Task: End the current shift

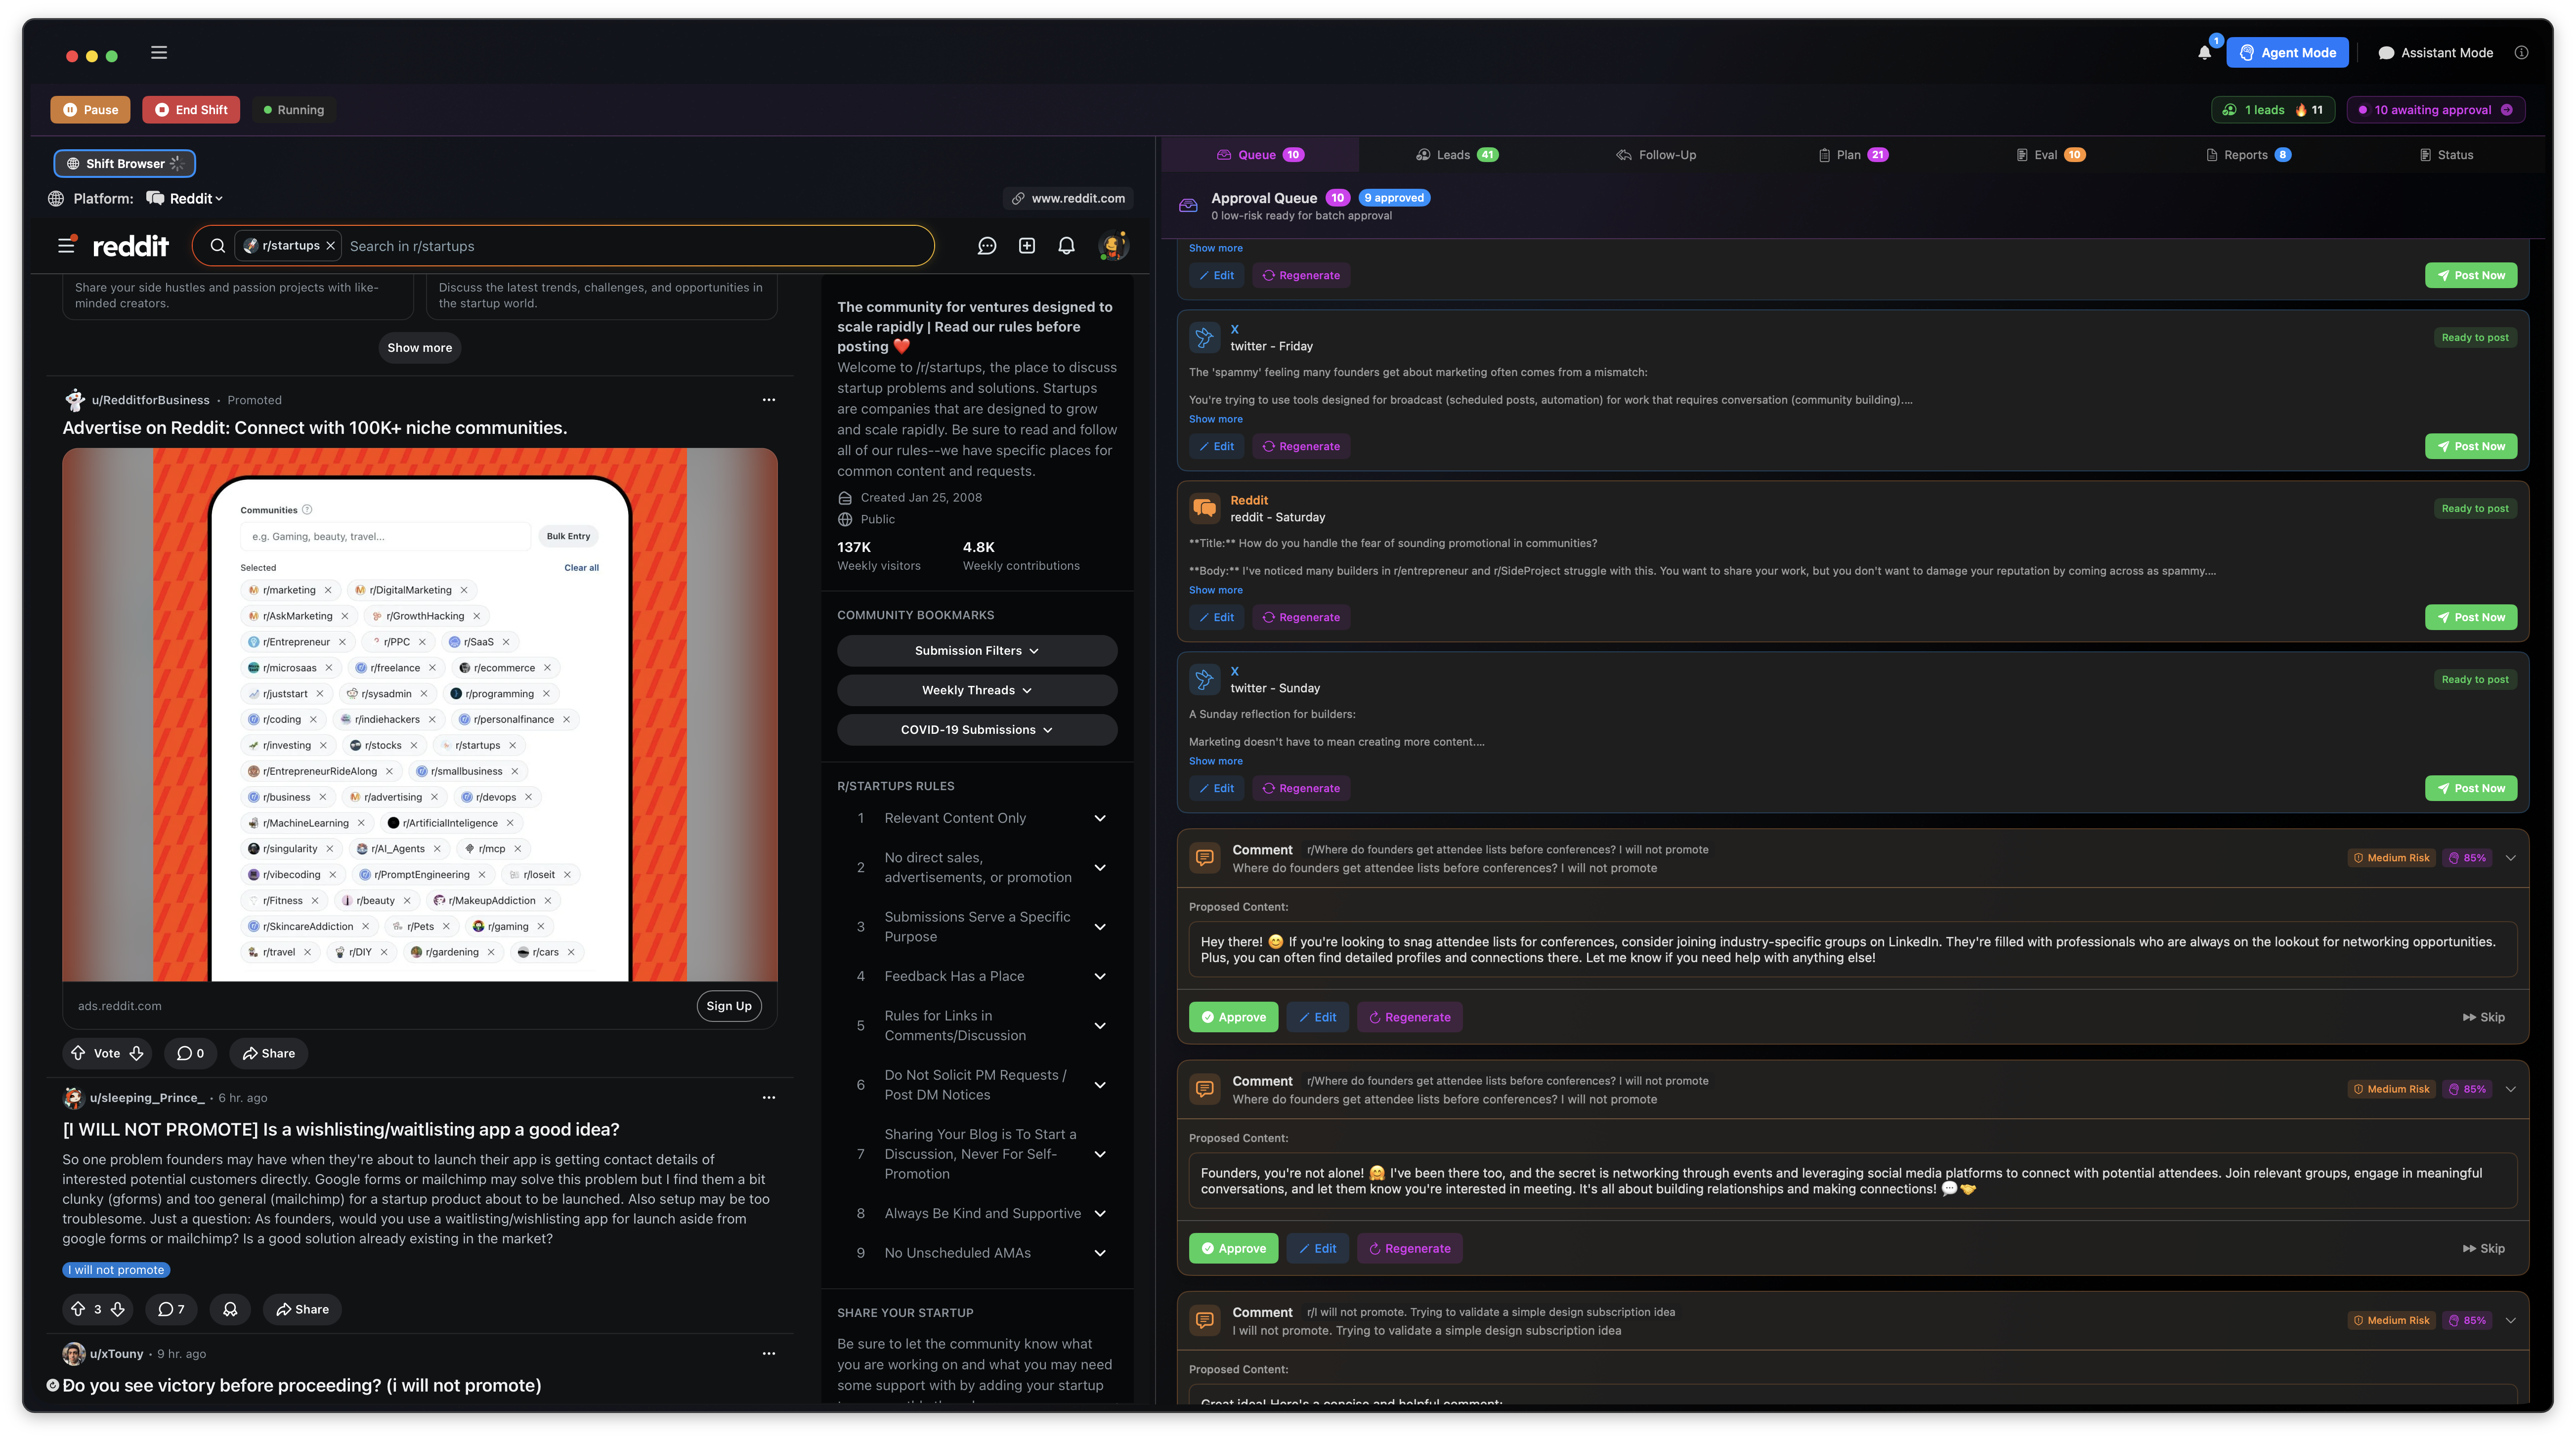Action: (x=190, y=110)
